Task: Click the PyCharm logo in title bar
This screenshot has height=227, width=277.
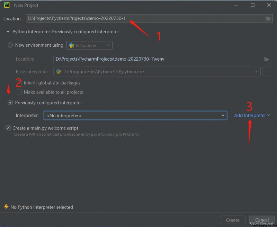Action: 7,5
